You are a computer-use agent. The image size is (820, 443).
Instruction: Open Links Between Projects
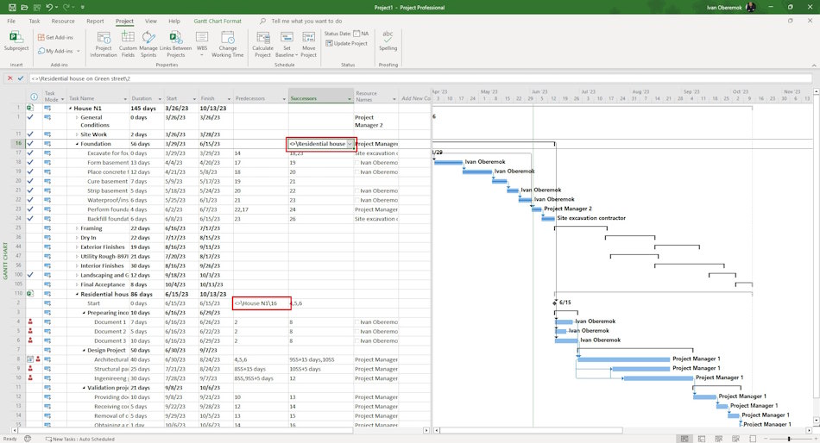[176, 44]
